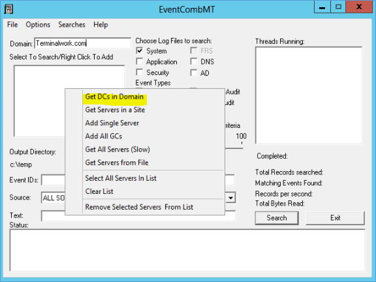Click inside the Threads Running list box
The width and height of the screenshot is (376, 282).
point(309,95)
